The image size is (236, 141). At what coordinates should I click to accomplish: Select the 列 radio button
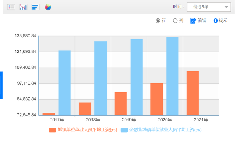pyautogui.click(x=175, y=21)
